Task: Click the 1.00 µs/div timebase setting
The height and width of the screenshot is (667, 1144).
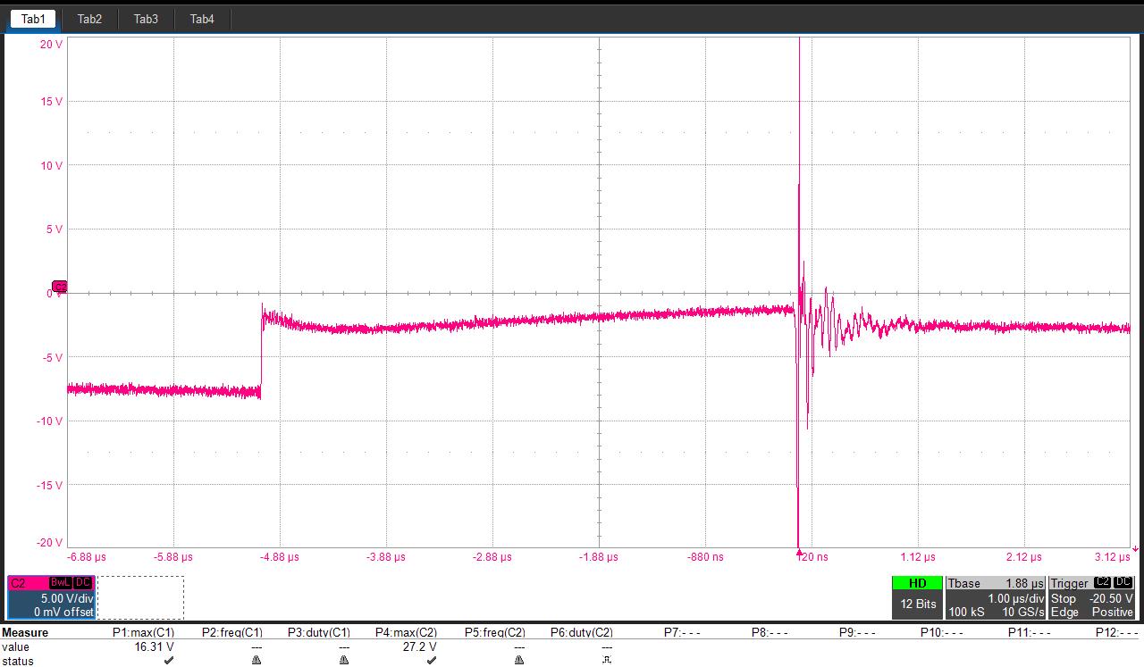Action: (1016, 598)
